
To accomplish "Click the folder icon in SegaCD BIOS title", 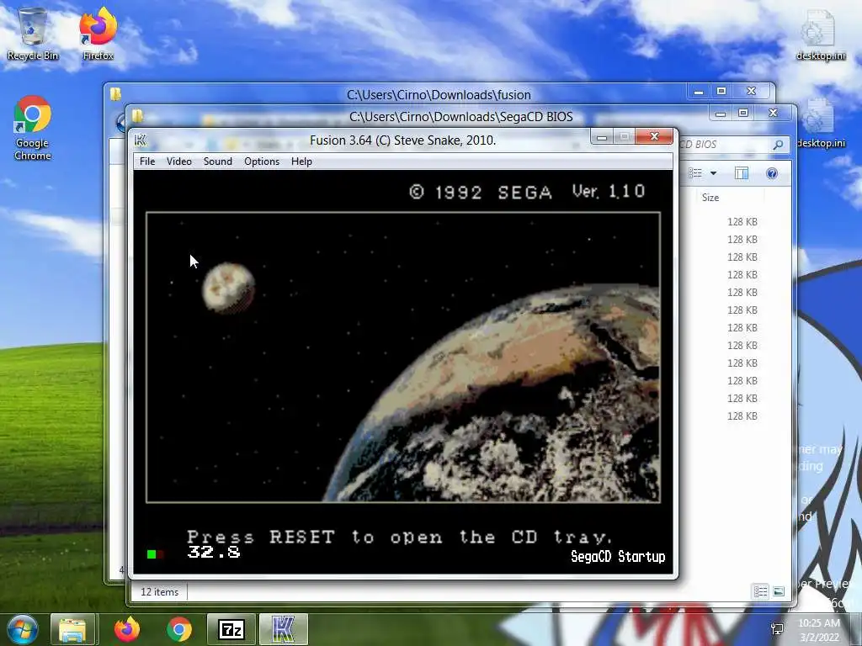I will [137, 116].
